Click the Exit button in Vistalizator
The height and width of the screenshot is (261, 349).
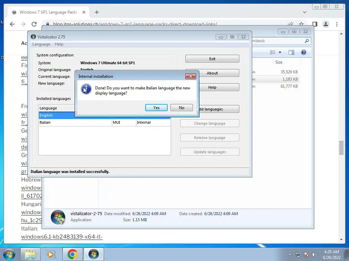212,59
